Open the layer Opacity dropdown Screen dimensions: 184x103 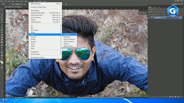(x=166, y=12)
